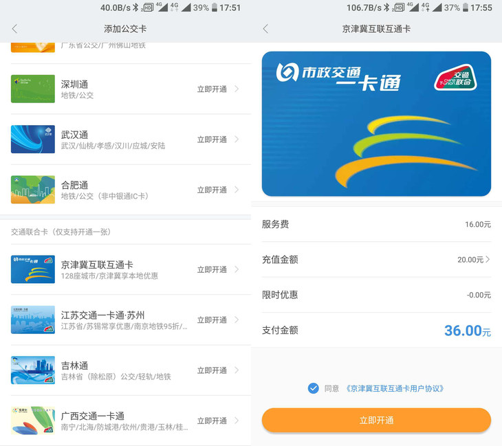The width and height of the screenshot is (502, 446).
Task: Tap the 交通联合 logo on card
Action: tap(455, 78)
